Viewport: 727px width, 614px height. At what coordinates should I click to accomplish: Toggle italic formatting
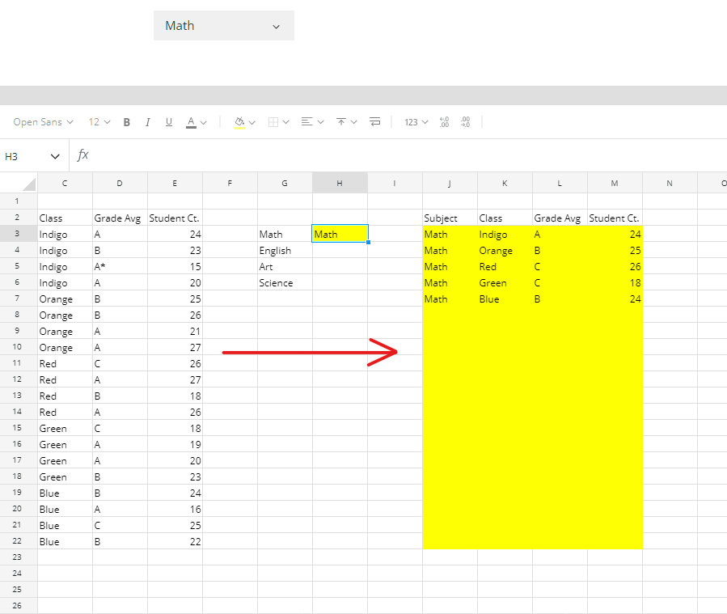[147, 122]
